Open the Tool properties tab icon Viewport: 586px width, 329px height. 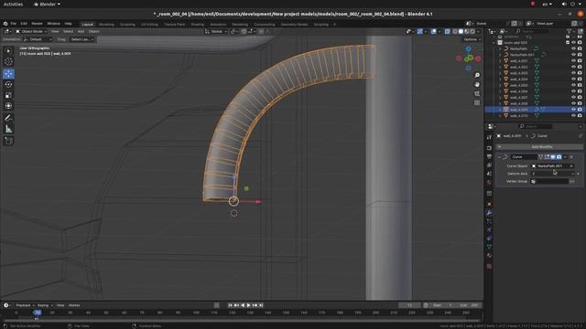[x=489, y=137]
